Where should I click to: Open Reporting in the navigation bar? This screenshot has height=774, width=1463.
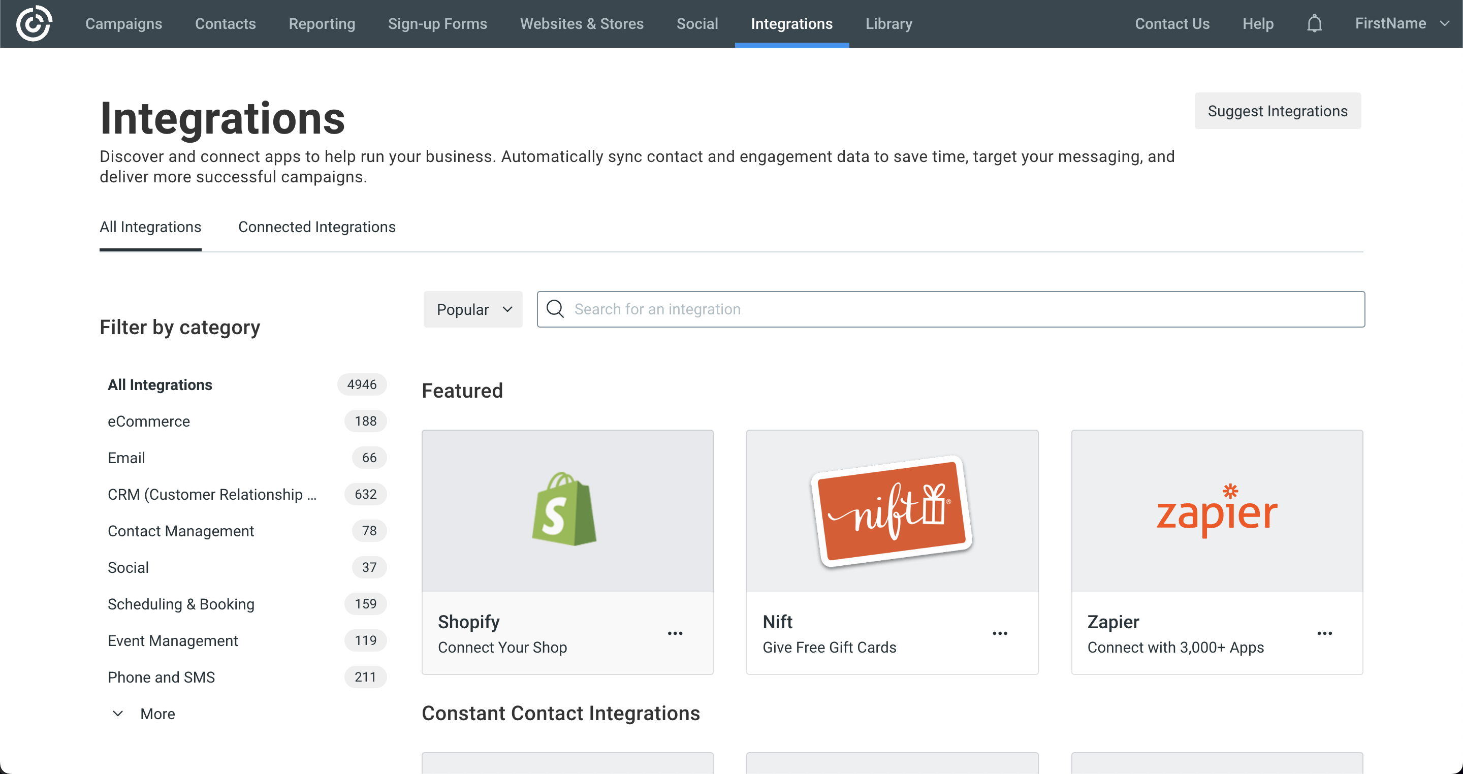point(322,23)
